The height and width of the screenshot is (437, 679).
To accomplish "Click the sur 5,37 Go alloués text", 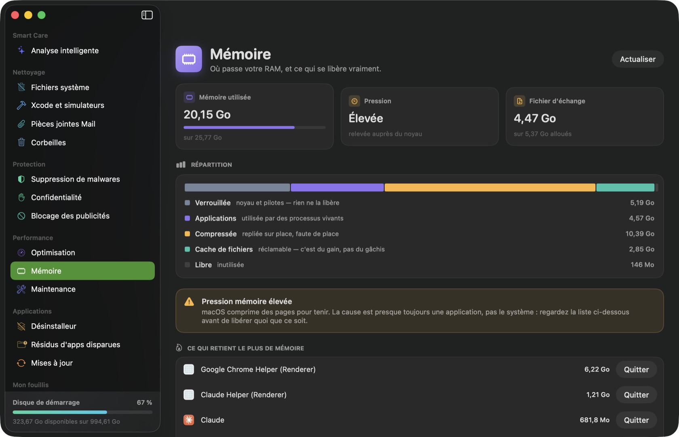I will click(x=542, y=134).
